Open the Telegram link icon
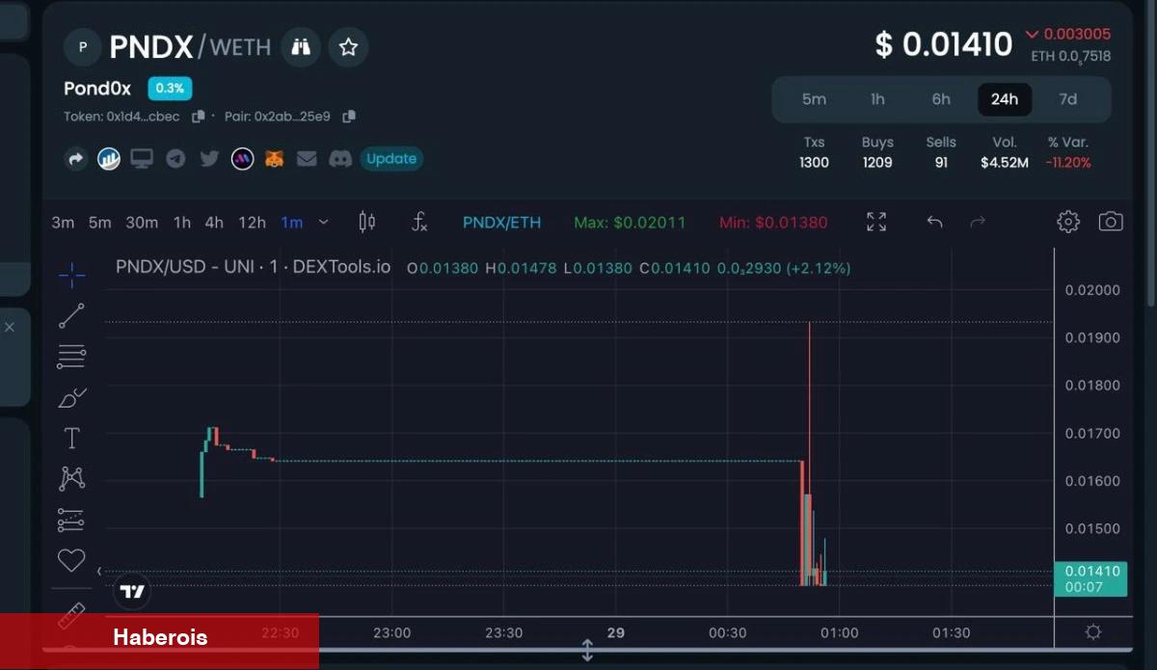The image size is (1157, 670). [175, 159]
